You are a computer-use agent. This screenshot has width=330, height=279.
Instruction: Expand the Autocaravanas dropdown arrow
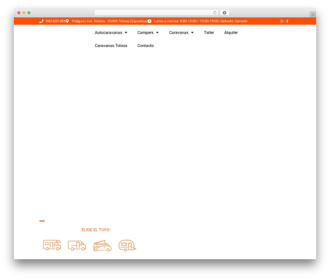coord(126,32)
